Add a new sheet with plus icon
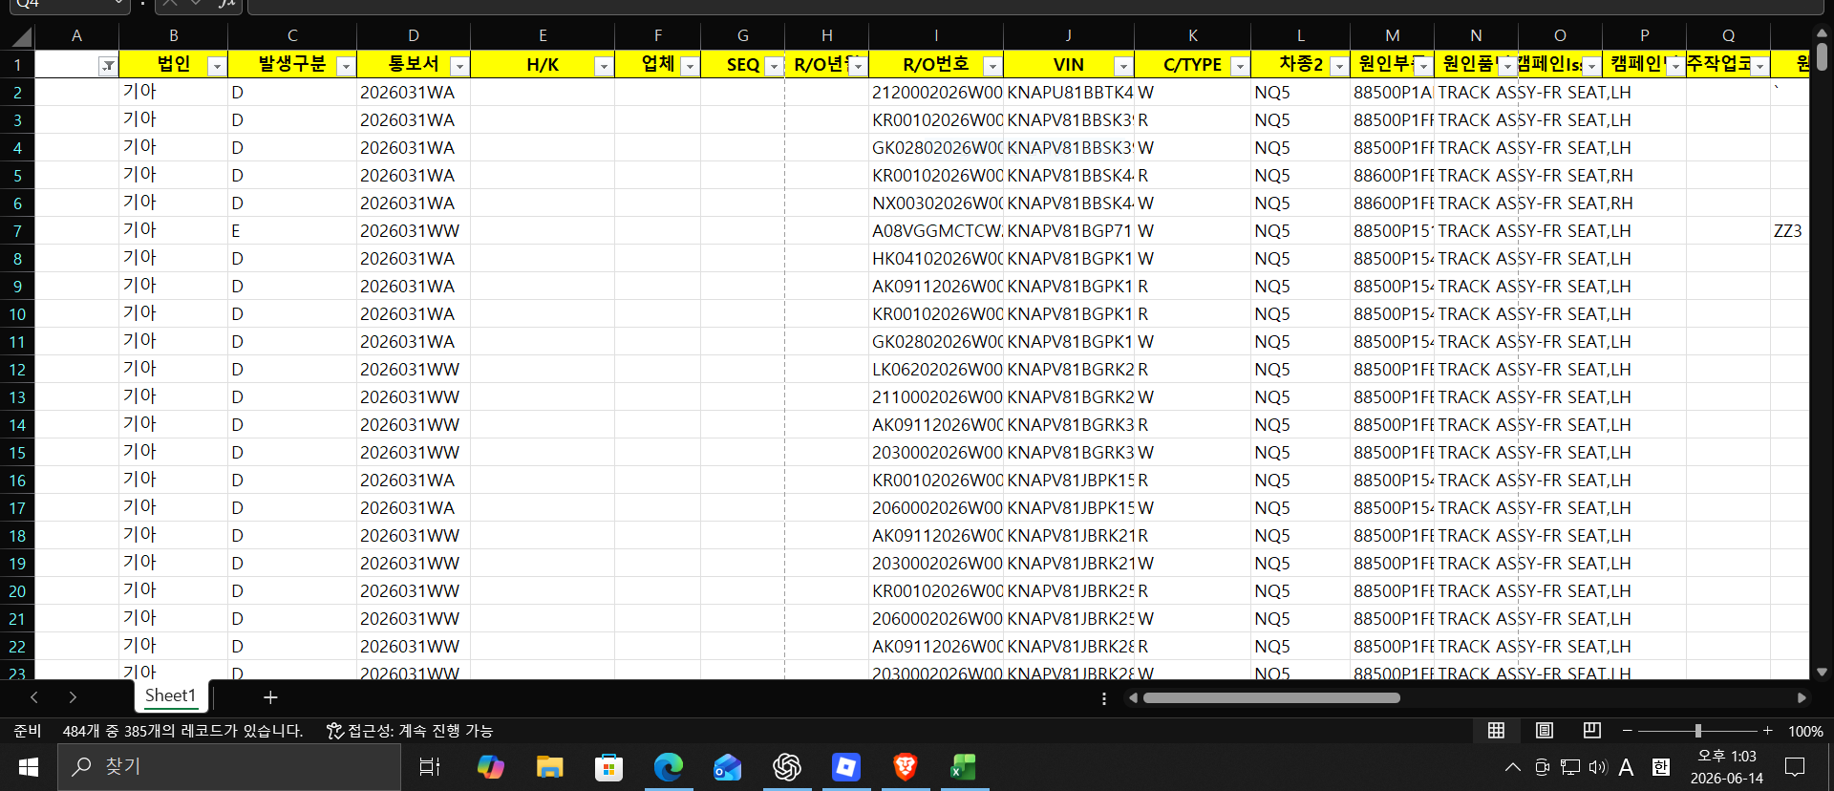 coord(270,697)
